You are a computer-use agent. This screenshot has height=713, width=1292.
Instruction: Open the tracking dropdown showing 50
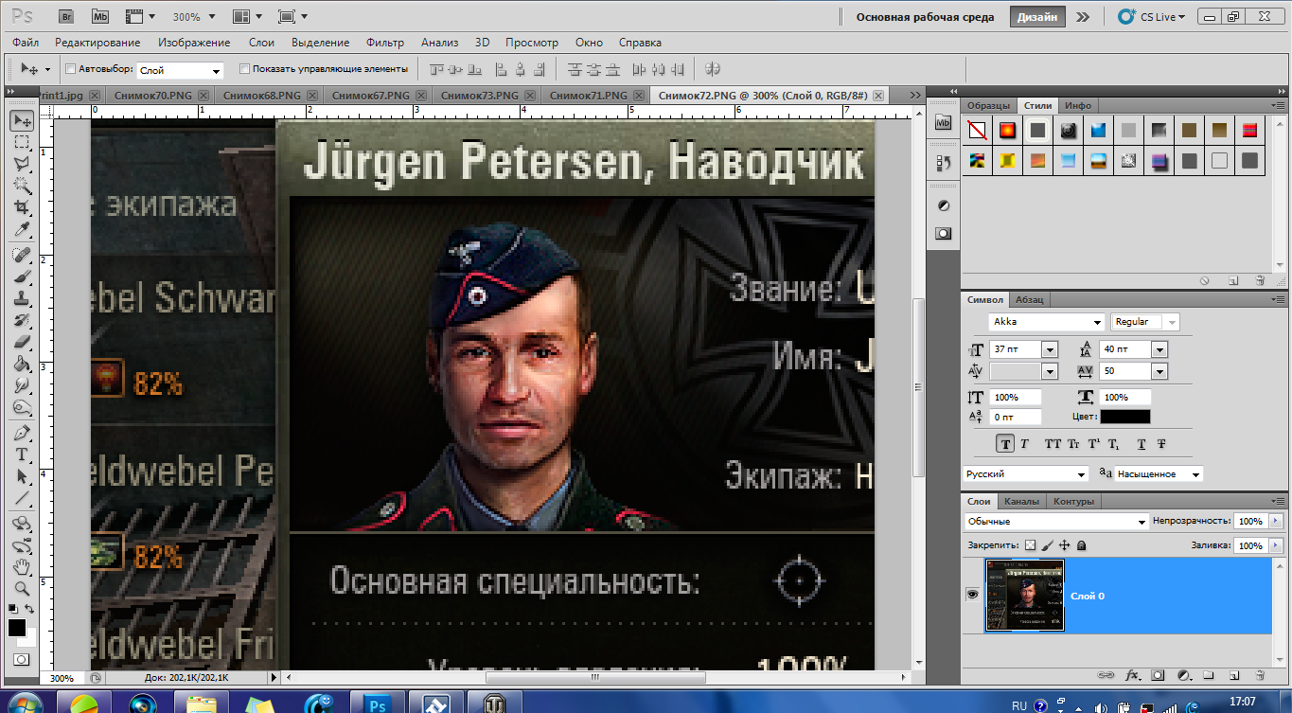1159,371
